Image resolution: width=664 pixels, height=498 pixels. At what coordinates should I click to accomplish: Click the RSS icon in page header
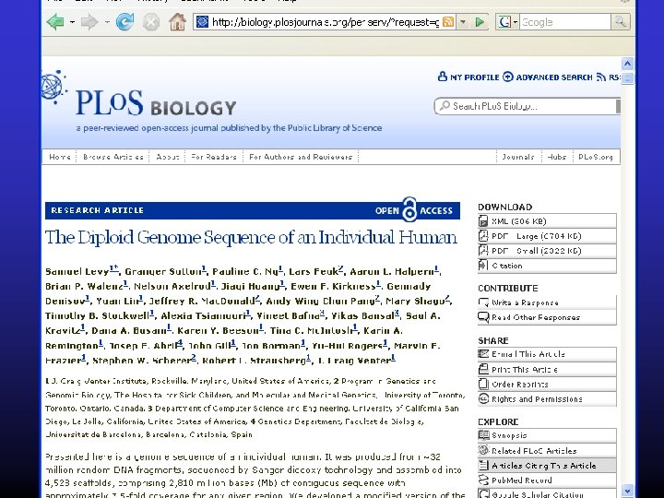[x=601, y=77]
